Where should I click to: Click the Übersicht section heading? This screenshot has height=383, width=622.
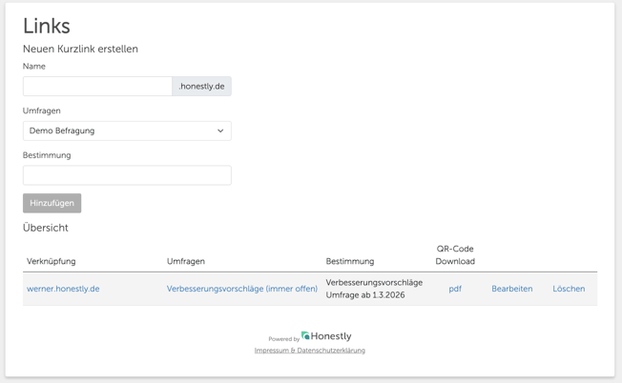46,229
